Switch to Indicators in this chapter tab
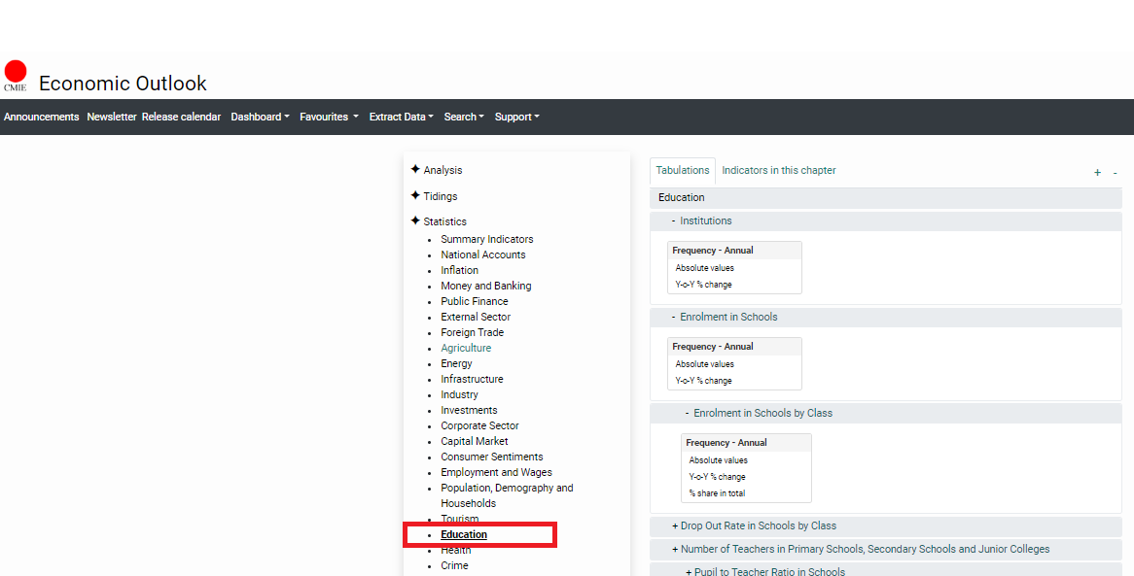The image size is (1134, 576). point(778,170)
